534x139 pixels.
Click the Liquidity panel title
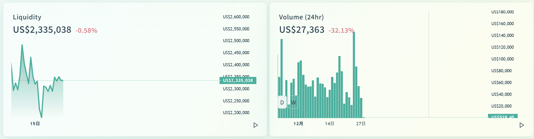coord(27,17)
